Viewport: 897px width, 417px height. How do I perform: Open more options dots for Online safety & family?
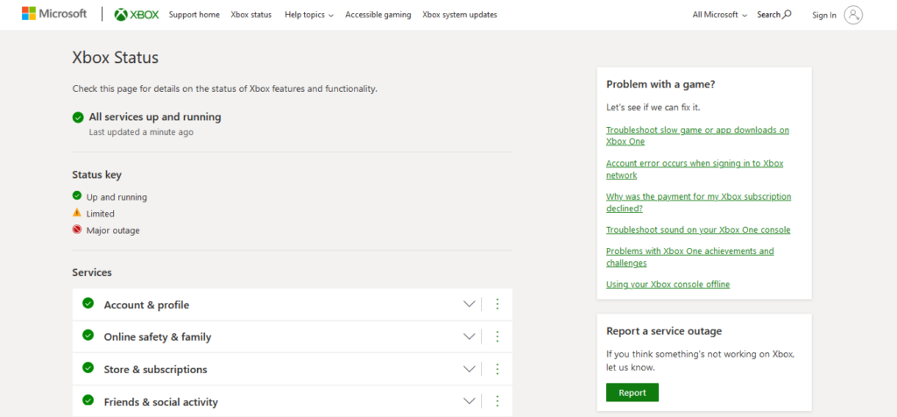[x=498, y=336]
